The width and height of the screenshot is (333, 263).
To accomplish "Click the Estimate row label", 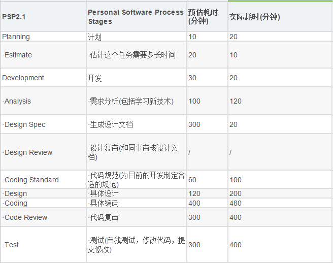I will coord(18,55).
